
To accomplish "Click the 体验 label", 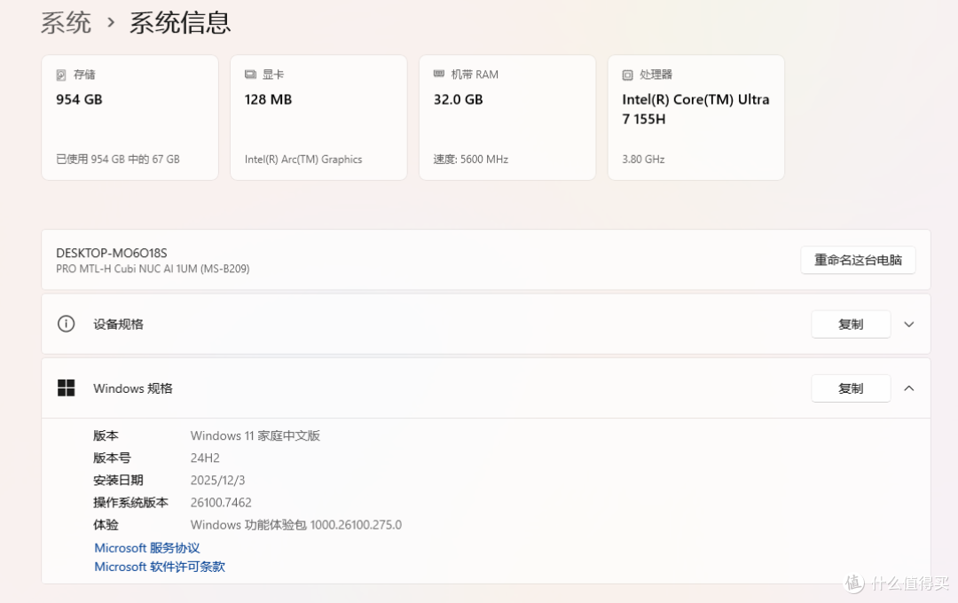I will (106, 525).
